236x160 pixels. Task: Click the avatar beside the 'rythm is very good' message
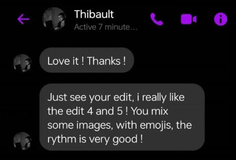click(x=22, y=141)
